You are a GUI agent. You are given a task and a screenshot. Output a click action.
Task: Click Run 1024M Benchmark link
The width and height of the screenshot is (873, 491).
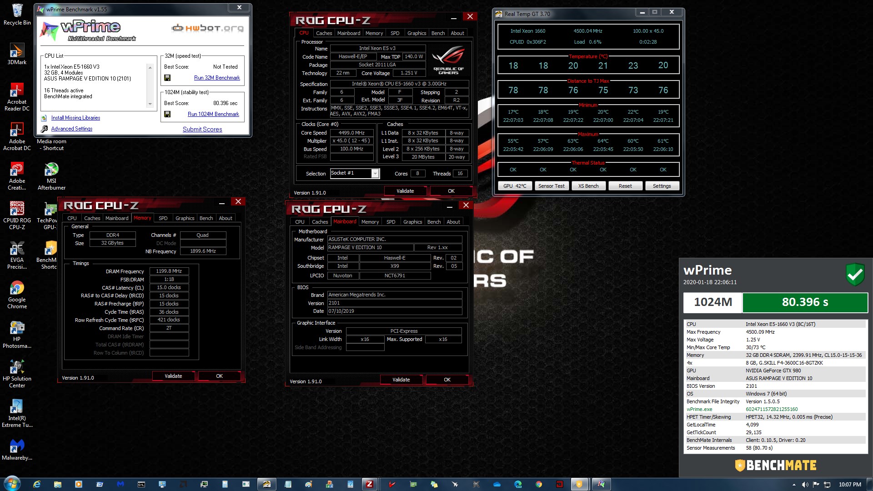pyautogui.click(x=213, y=114)
